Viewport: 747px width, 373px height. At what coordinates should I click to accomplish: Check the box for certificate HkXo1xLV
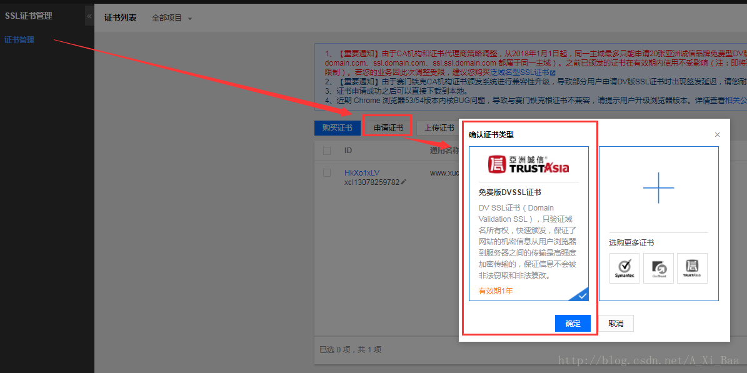pos(327,172)
